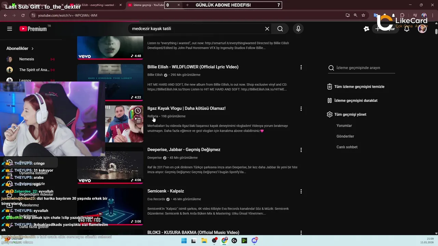438x246 pixels.
Task: Add Ilgaz Kayak video to queue
Action: click(x=138, y=120)
